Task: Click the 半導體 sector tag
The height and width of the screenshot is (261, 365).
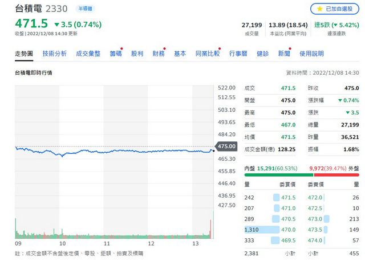Action: pyautogui.click(x=85, y=9)
